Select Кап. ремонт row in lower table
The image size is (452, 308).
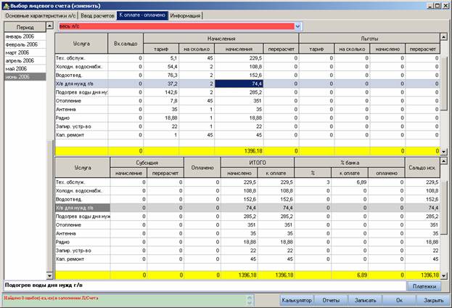[247, 259]
